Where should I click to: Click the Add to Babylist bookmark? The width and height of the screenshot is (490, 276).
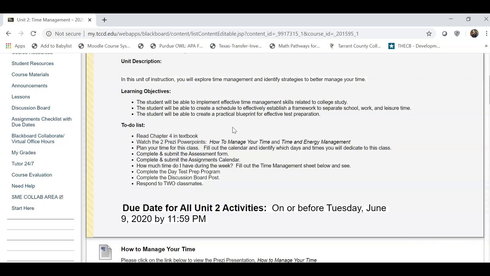click(x=52, y=46)
